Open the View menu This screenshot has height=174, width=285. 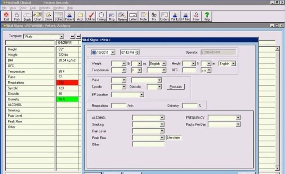[x=13, y=8]
